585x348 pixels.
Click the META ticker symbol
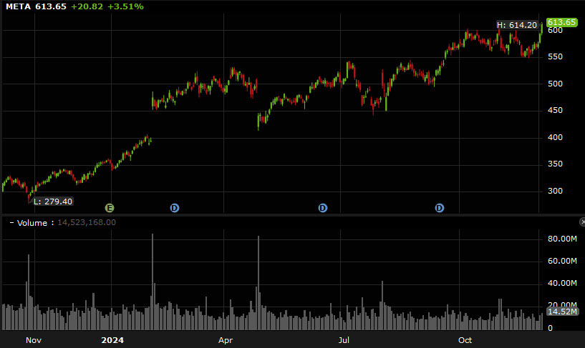[18, 6]
